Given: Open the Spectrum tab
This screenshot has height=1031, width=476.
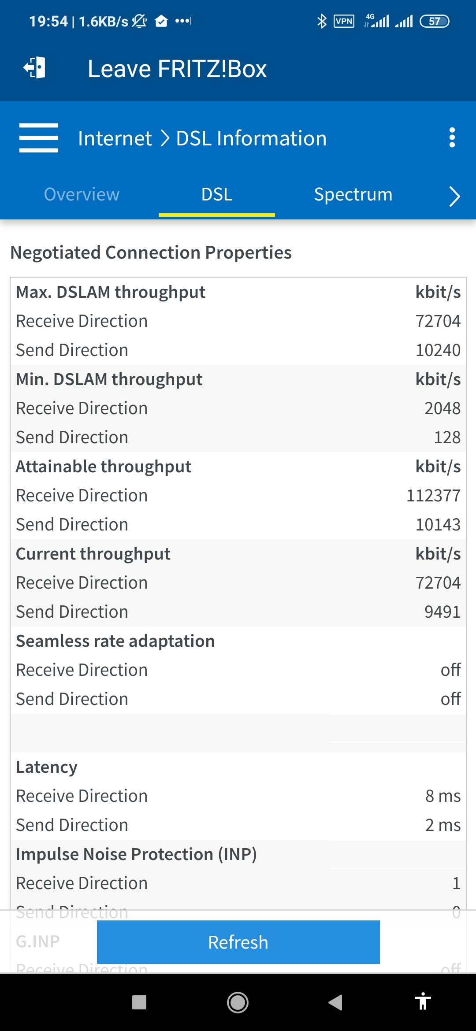Looking at the screenshot, I should 353,194.
